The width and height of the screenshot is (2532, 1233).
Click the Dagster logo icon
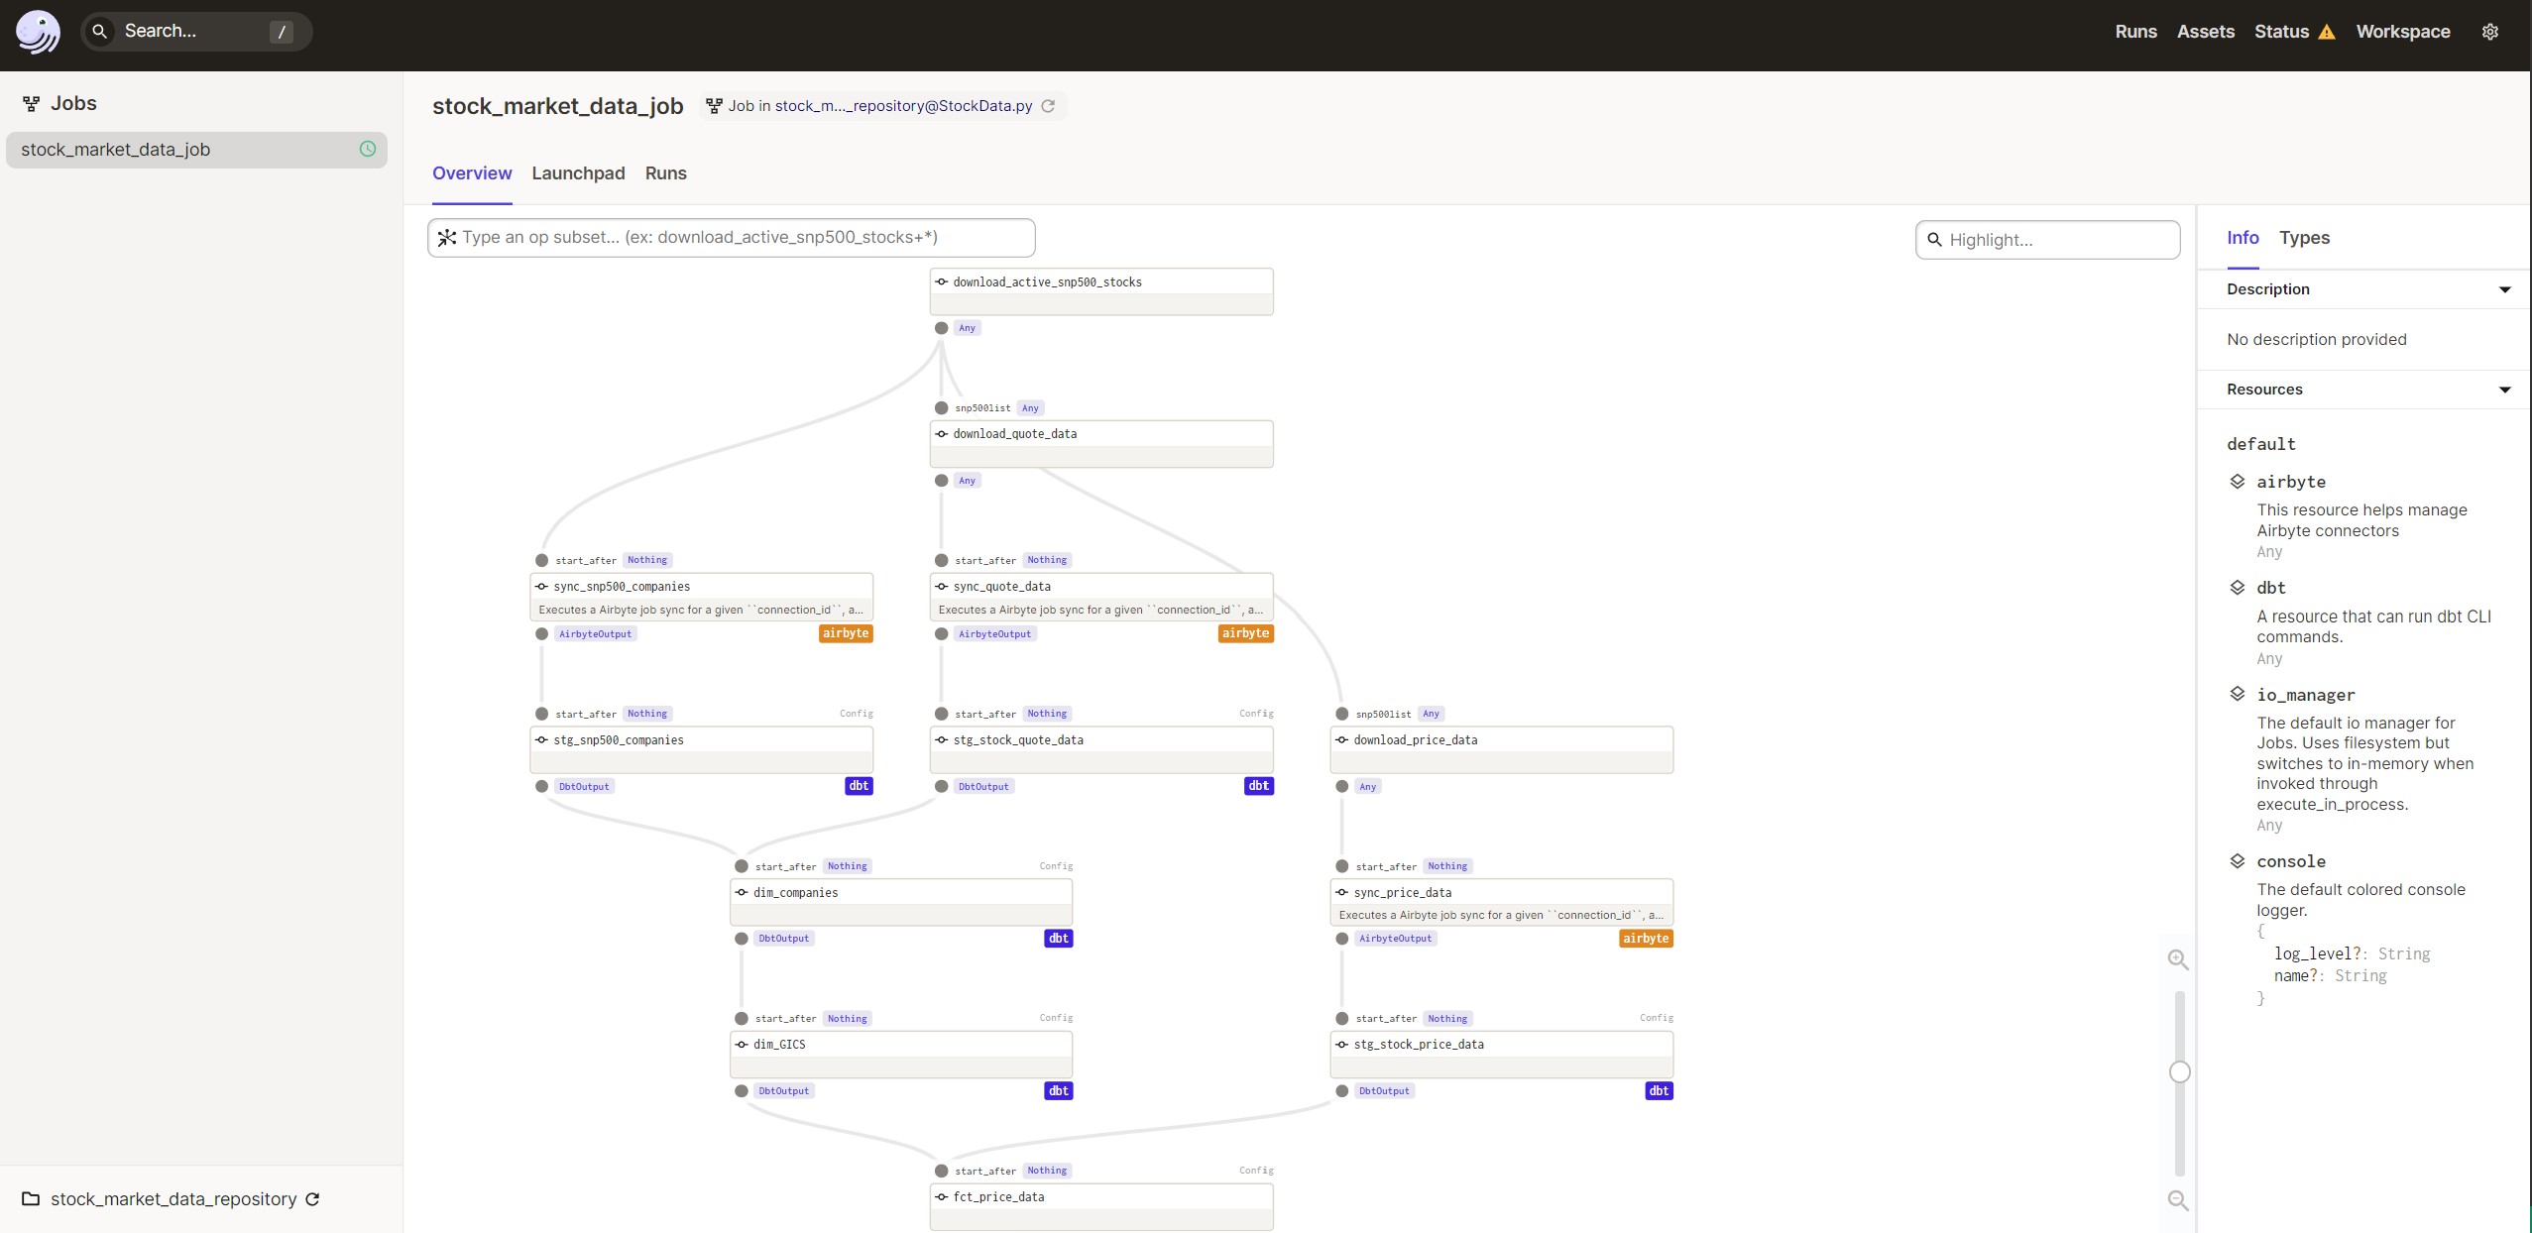38,32
